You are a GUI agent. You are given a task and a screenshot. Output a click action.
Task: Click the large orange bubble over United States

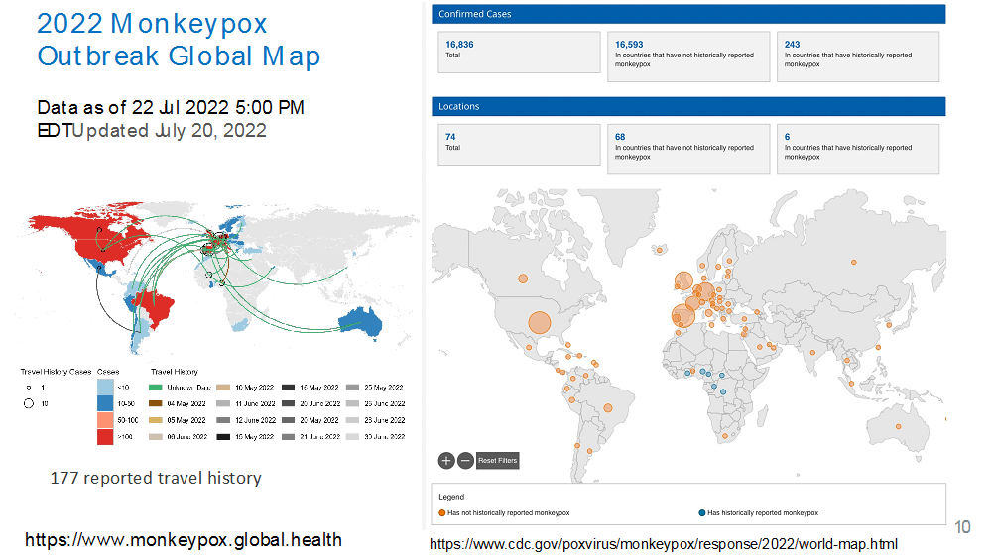[x=539, y=322]
